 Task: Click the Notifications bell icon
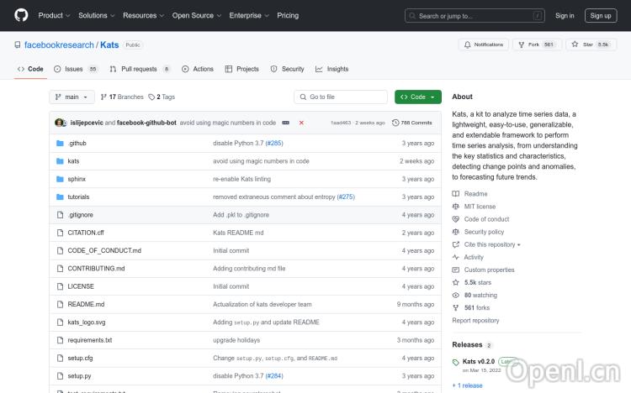(468, 45)
